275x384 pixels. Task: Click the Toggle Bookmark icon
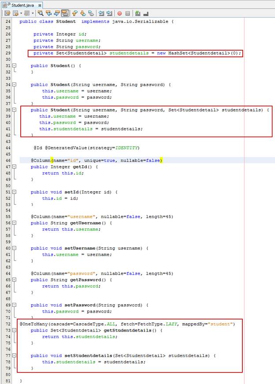coord(91,13)
